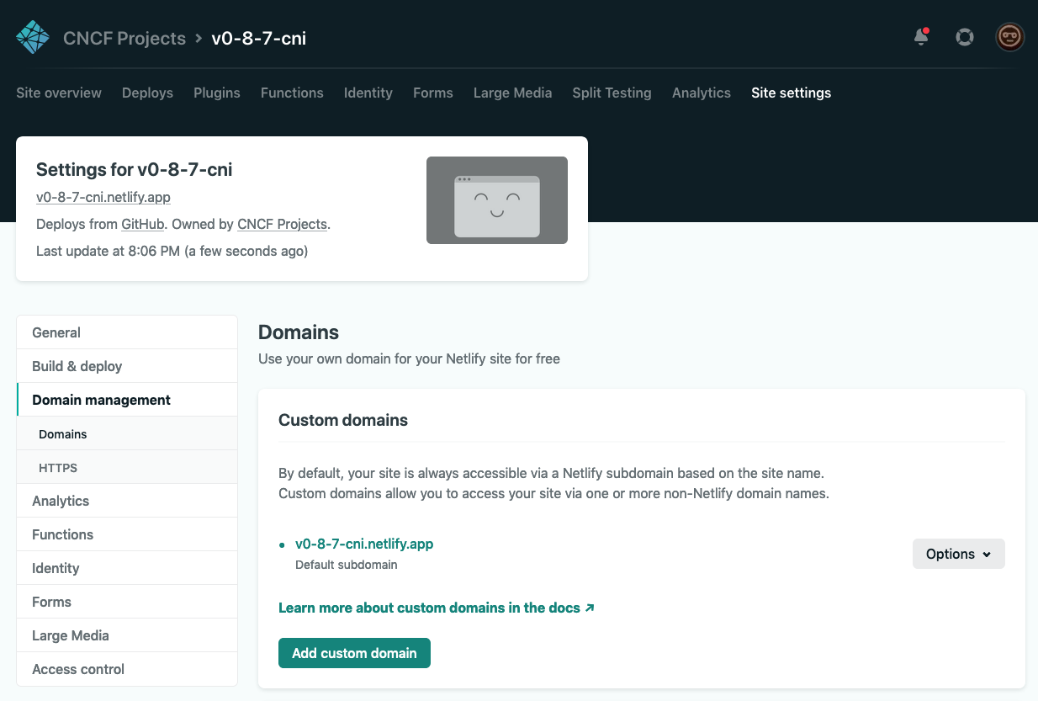
Task: Go to the Identity top tab
Action: 368,93
